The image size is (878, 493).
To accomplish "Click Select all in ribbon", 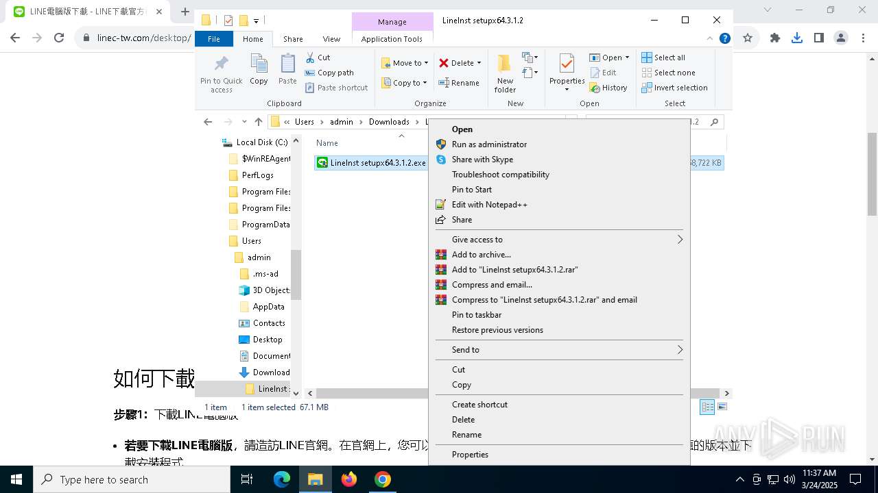I will coord(663,58).
